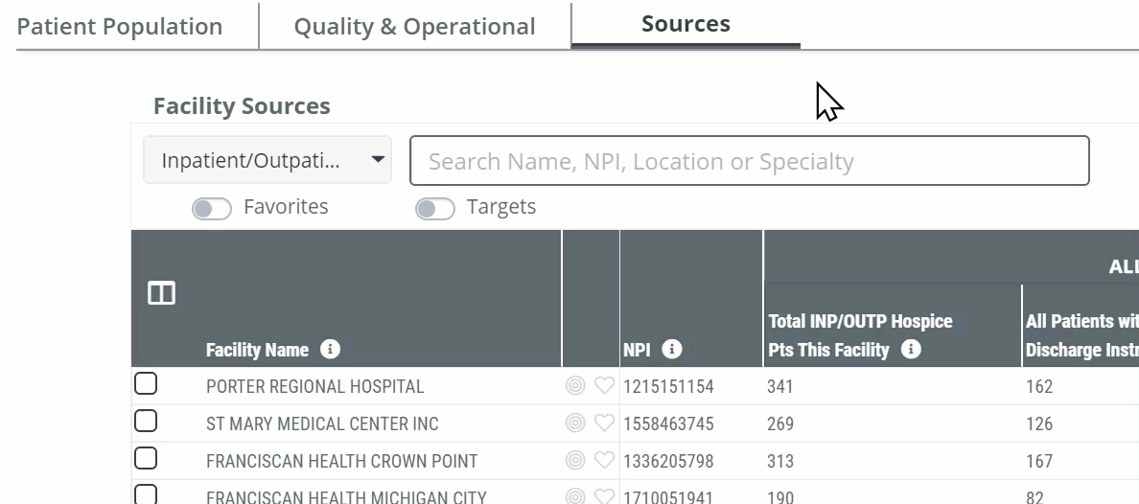Click the hospice patient count 269
The height and width of the screenshot is (504, 1139).
pos(780,424)
